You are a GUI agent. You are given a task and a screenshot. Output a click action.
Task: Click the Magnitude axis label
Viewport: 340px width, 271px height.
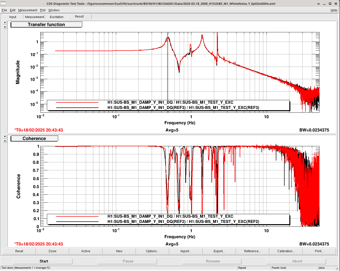click(x=18, y=72)
